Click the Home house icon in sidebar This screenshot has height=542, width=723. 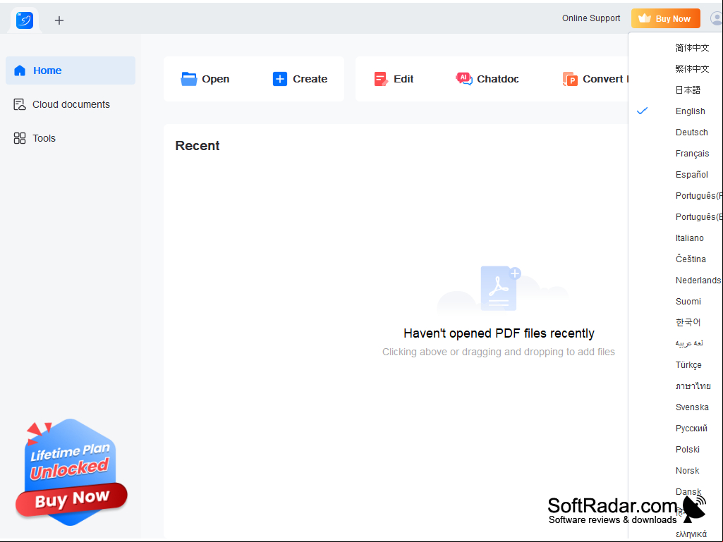point(20,70)
